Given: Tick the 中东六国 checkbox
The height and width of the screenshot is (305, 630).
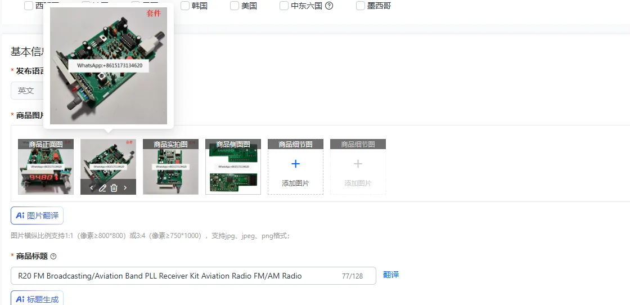Looking at the screenshot, I should tap(284, 6).
